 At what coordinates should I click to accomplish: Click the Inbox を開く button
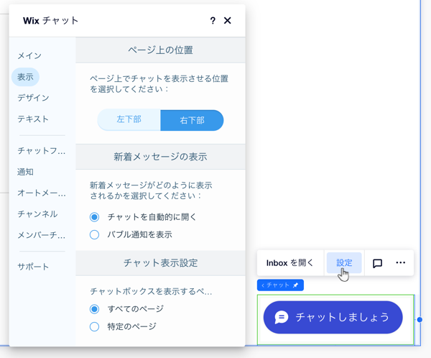click(x=289, y=263)
